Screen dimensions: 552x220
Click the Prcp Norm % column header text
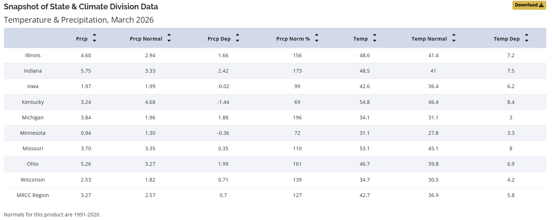(293, 39)
